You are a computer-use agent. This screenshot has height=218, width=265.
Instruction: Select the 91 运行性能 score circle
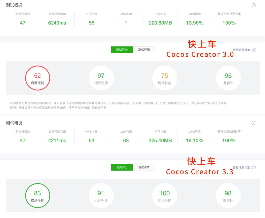tap(101, 196)
